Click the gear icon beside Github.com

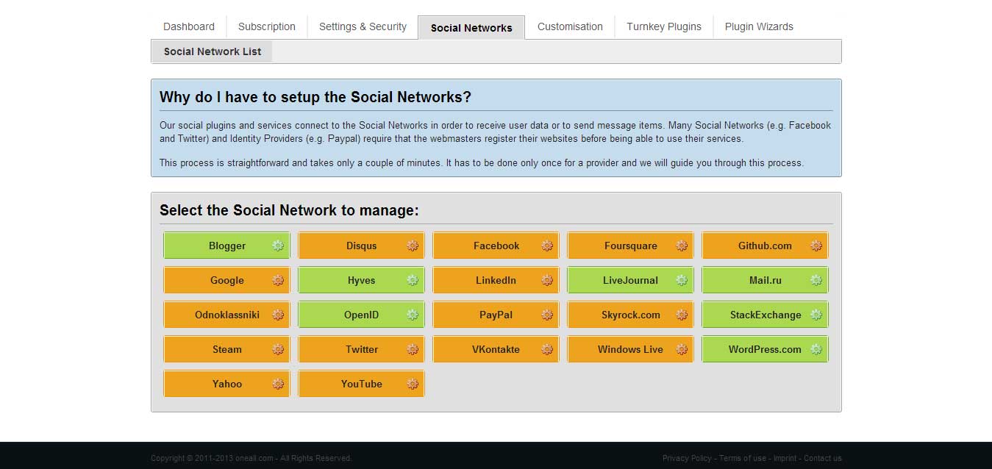pyautogui.click(x=816, y=246)
